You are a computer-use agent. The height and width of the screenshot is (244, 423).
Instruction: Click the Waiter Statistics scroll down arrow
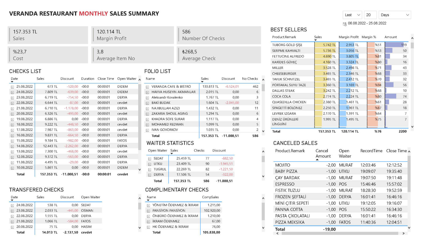[x=263, y=176]
